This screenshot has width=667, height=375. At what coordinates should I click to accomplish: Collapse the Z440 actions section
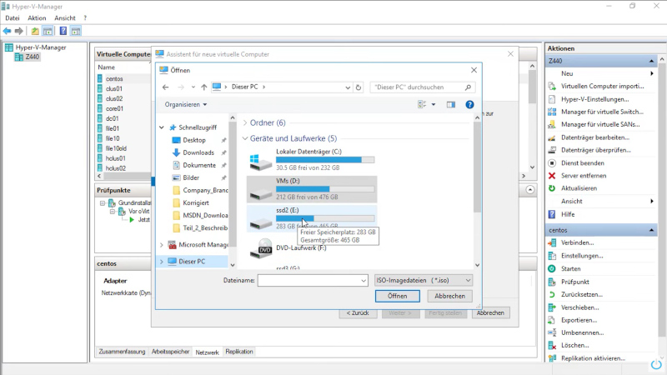click(x=651, y=61)
